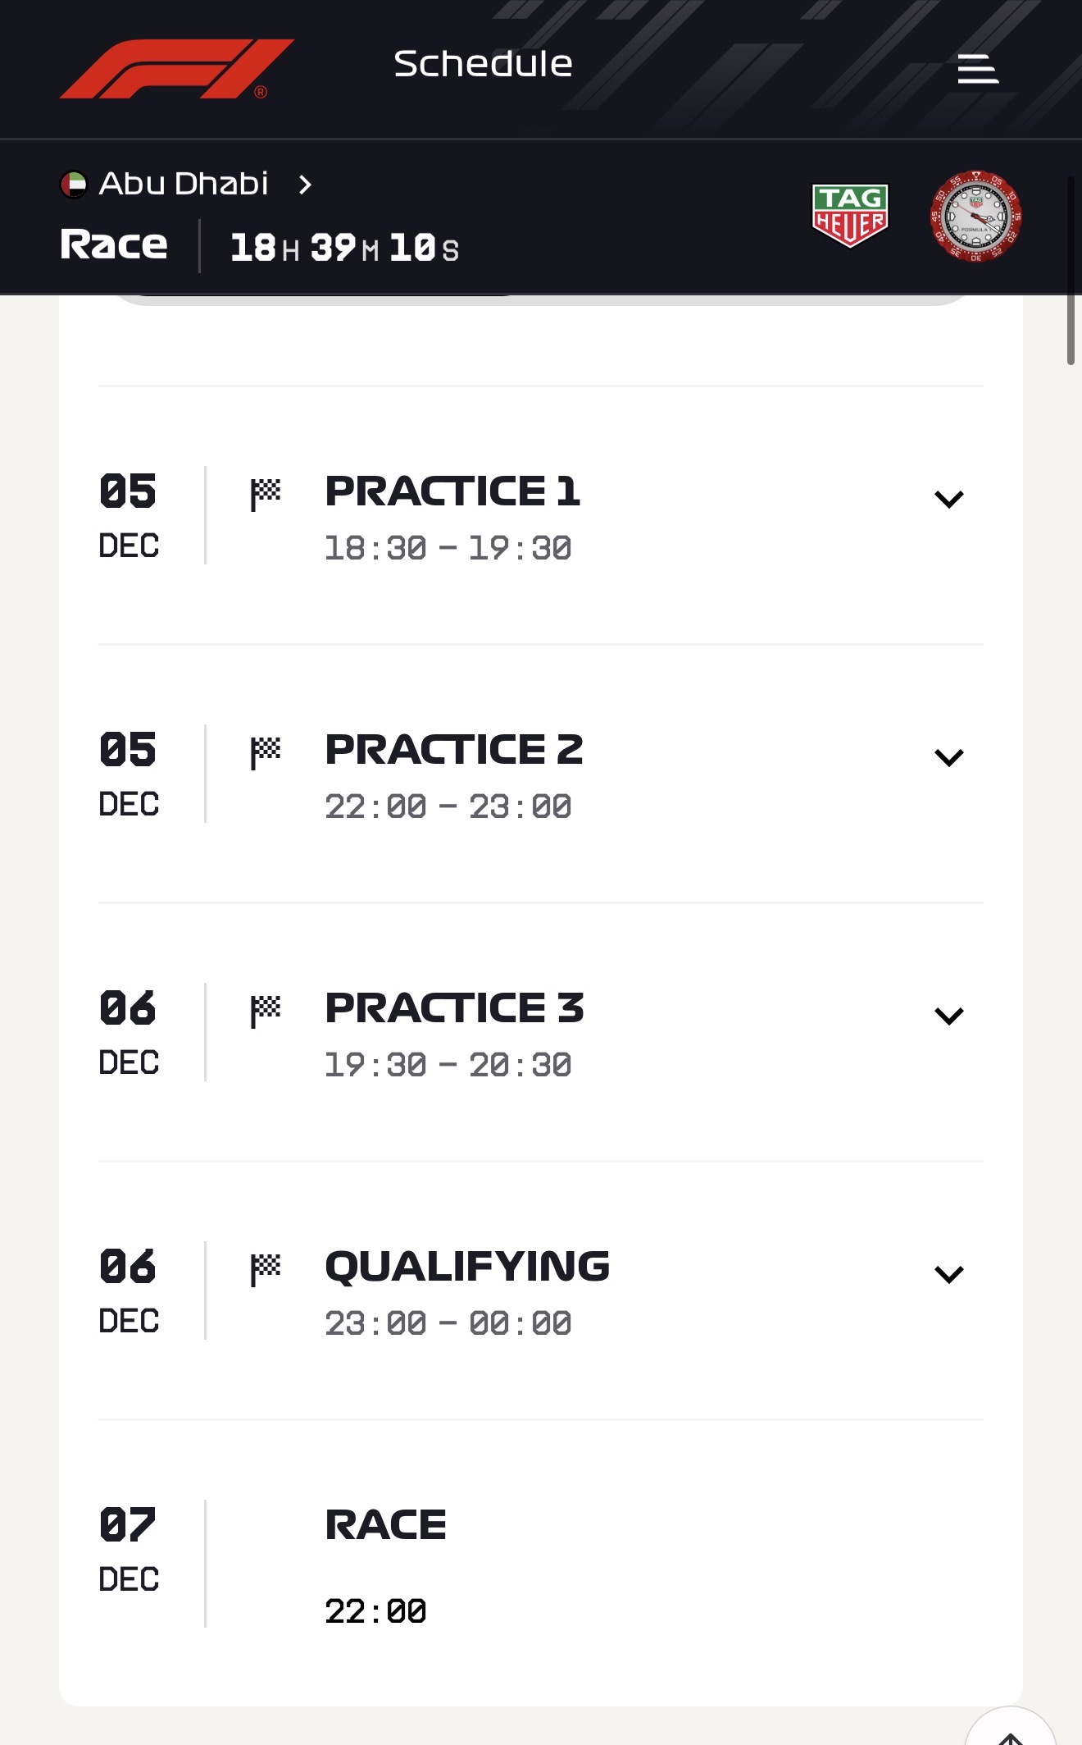Tap the Schedule page title
The width and height of the screenshot is (1082, 1745).
[x=483, y=64]
